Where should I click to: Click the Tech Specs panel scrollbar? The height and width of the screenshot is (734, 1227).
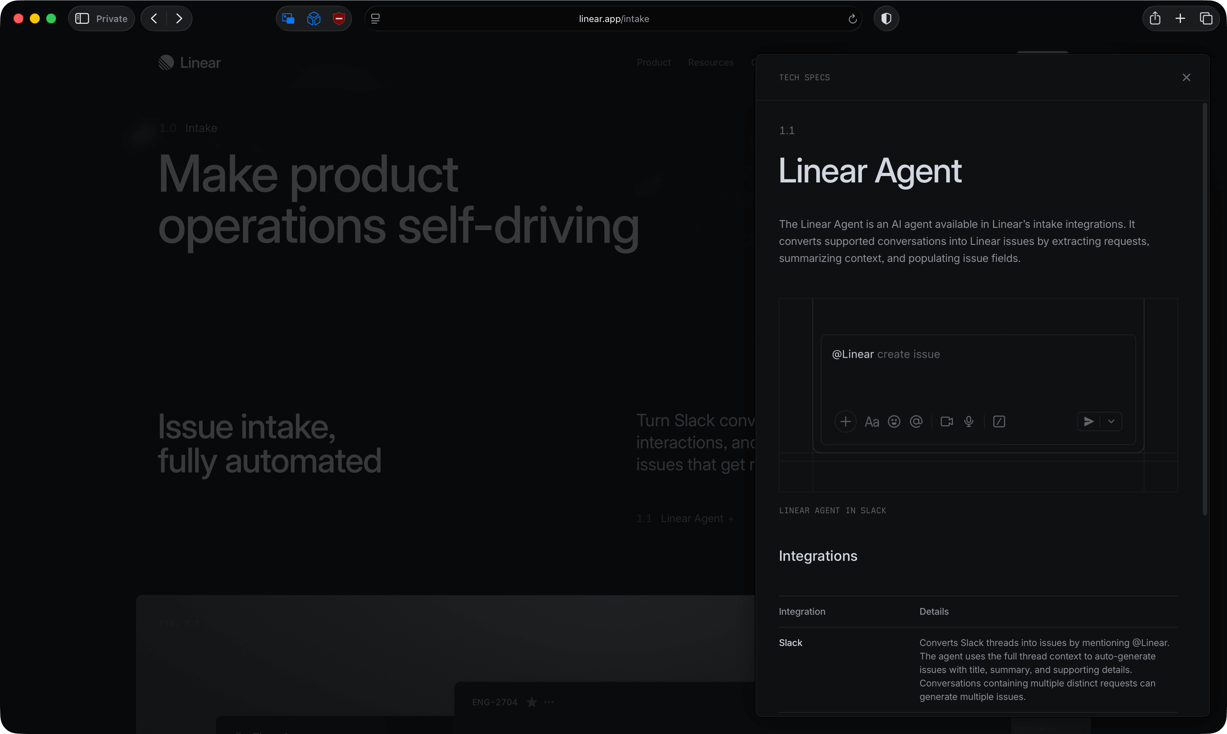click(x=1205, y=309)
